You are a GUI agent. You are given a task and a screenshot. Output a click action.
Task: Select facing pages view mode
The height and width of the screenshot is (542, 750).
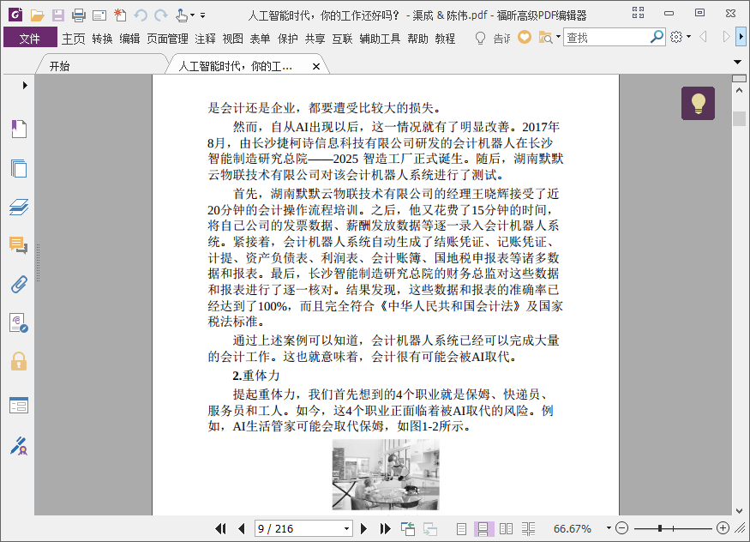506,528
